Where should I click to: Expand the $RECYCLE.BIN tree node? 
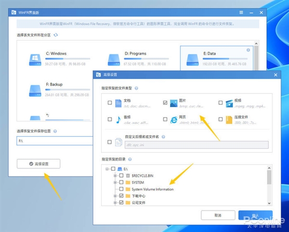click(115, 176)
